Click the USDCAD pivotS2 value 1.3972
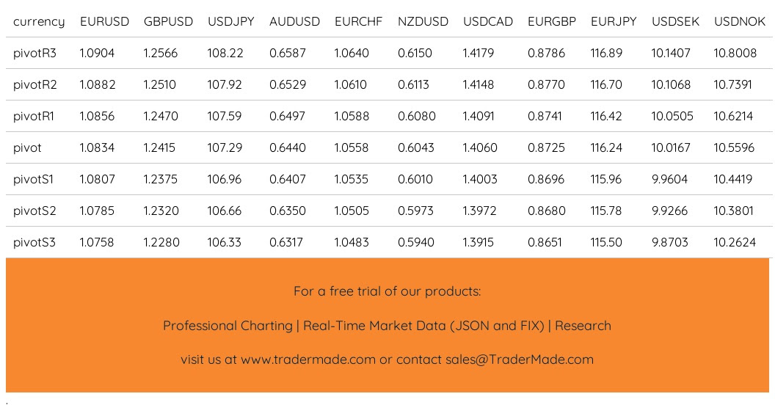The height and width of the screenshot is (413, 775). pyautogui.click(x=479, y=211)
